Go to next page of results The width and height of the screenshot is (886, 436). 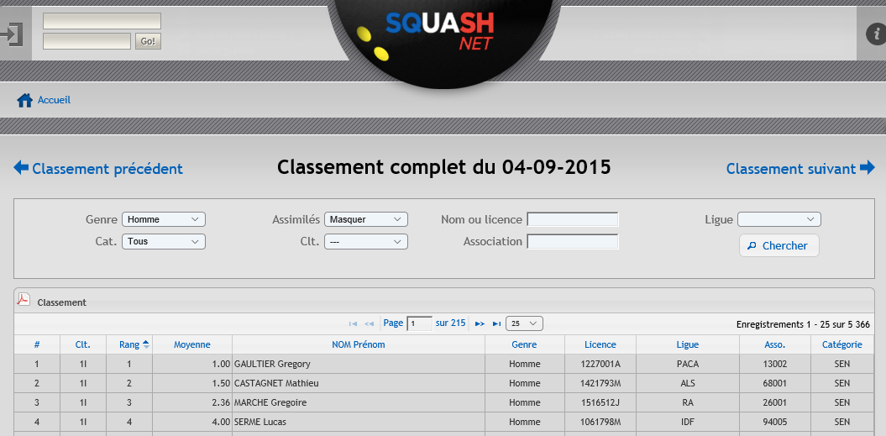tap(480, 323)
